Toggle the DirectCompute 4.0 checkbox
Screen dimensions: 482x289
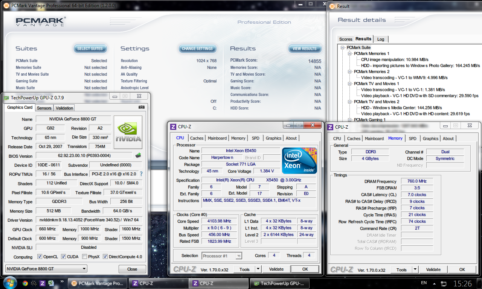105,257
